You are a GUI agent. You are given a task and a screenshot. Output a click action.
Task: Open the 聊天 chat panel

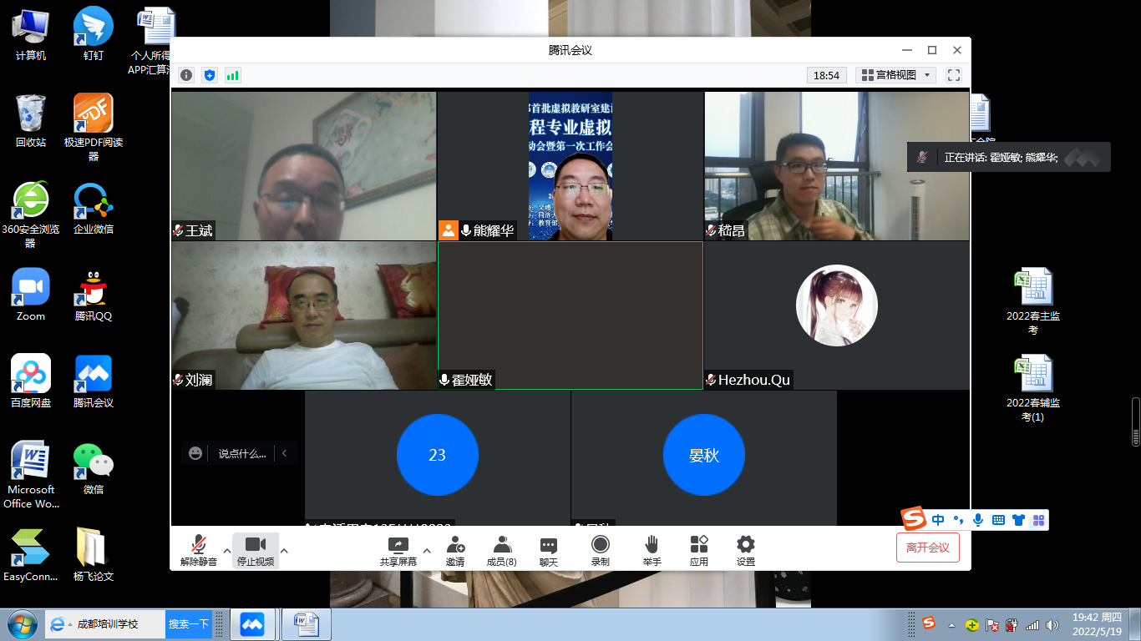[549, 551]
